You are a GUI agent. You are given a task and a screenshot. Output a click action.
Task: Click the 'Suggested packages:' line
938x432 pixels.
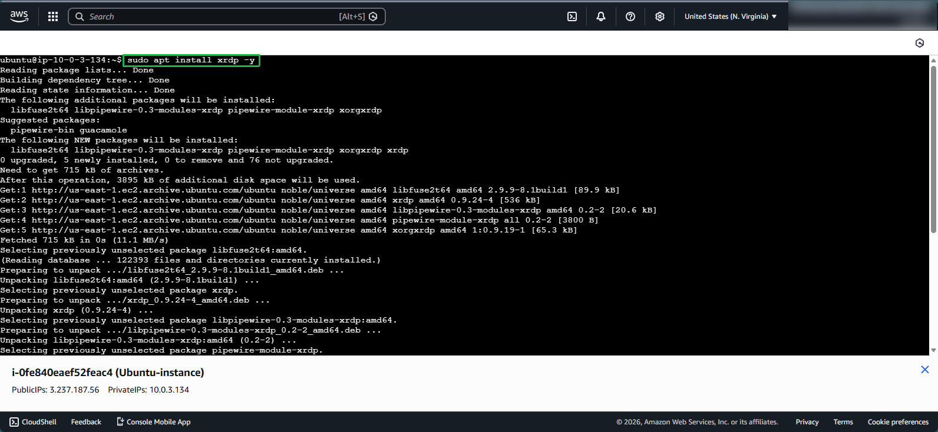point(50,120)
